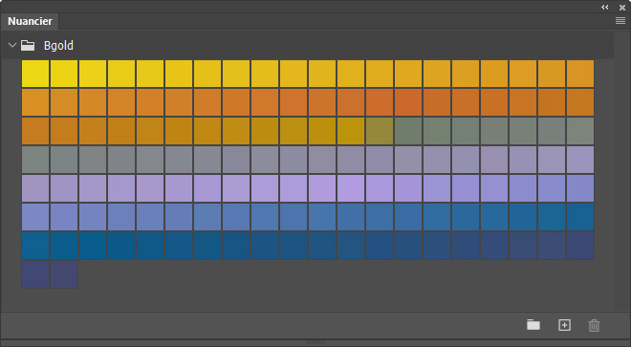Pick the olive swatch between gold and gray-green
Screen dimensions: 631x347
coord(380,131)
